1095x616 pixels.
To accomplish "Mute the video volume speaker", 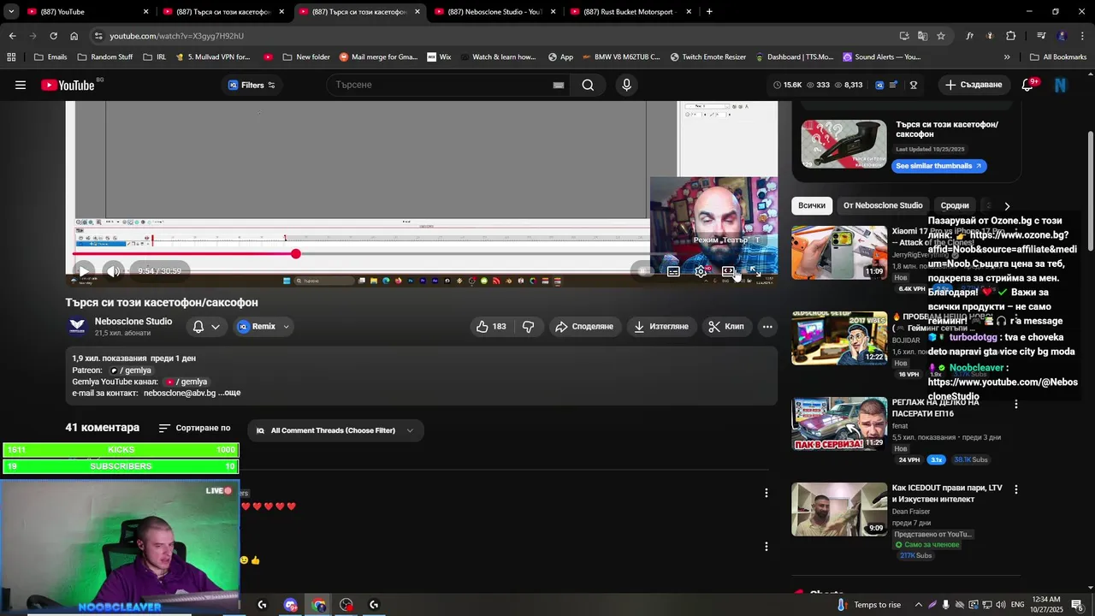I will (x=113, y=271).
